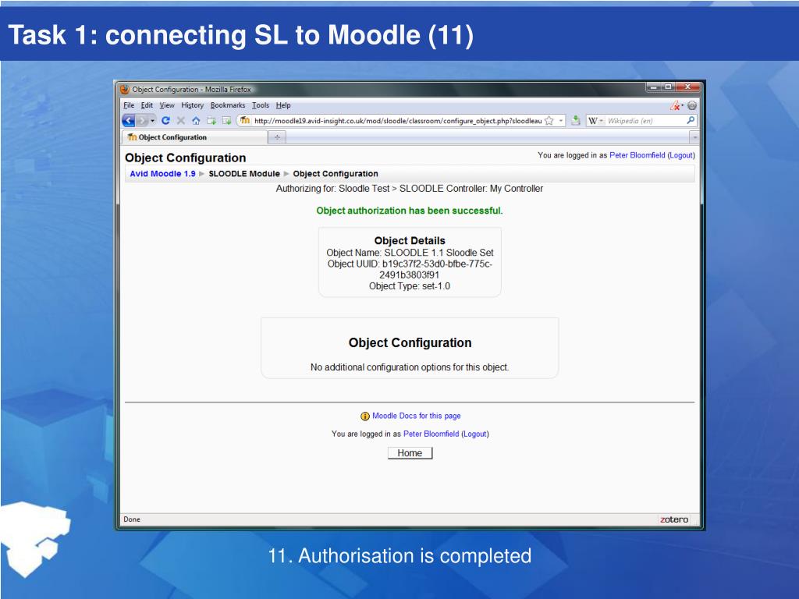Screen dimensions: 799x599
Task: Click the footer Logout link
Action: click(x=475, y=434)
